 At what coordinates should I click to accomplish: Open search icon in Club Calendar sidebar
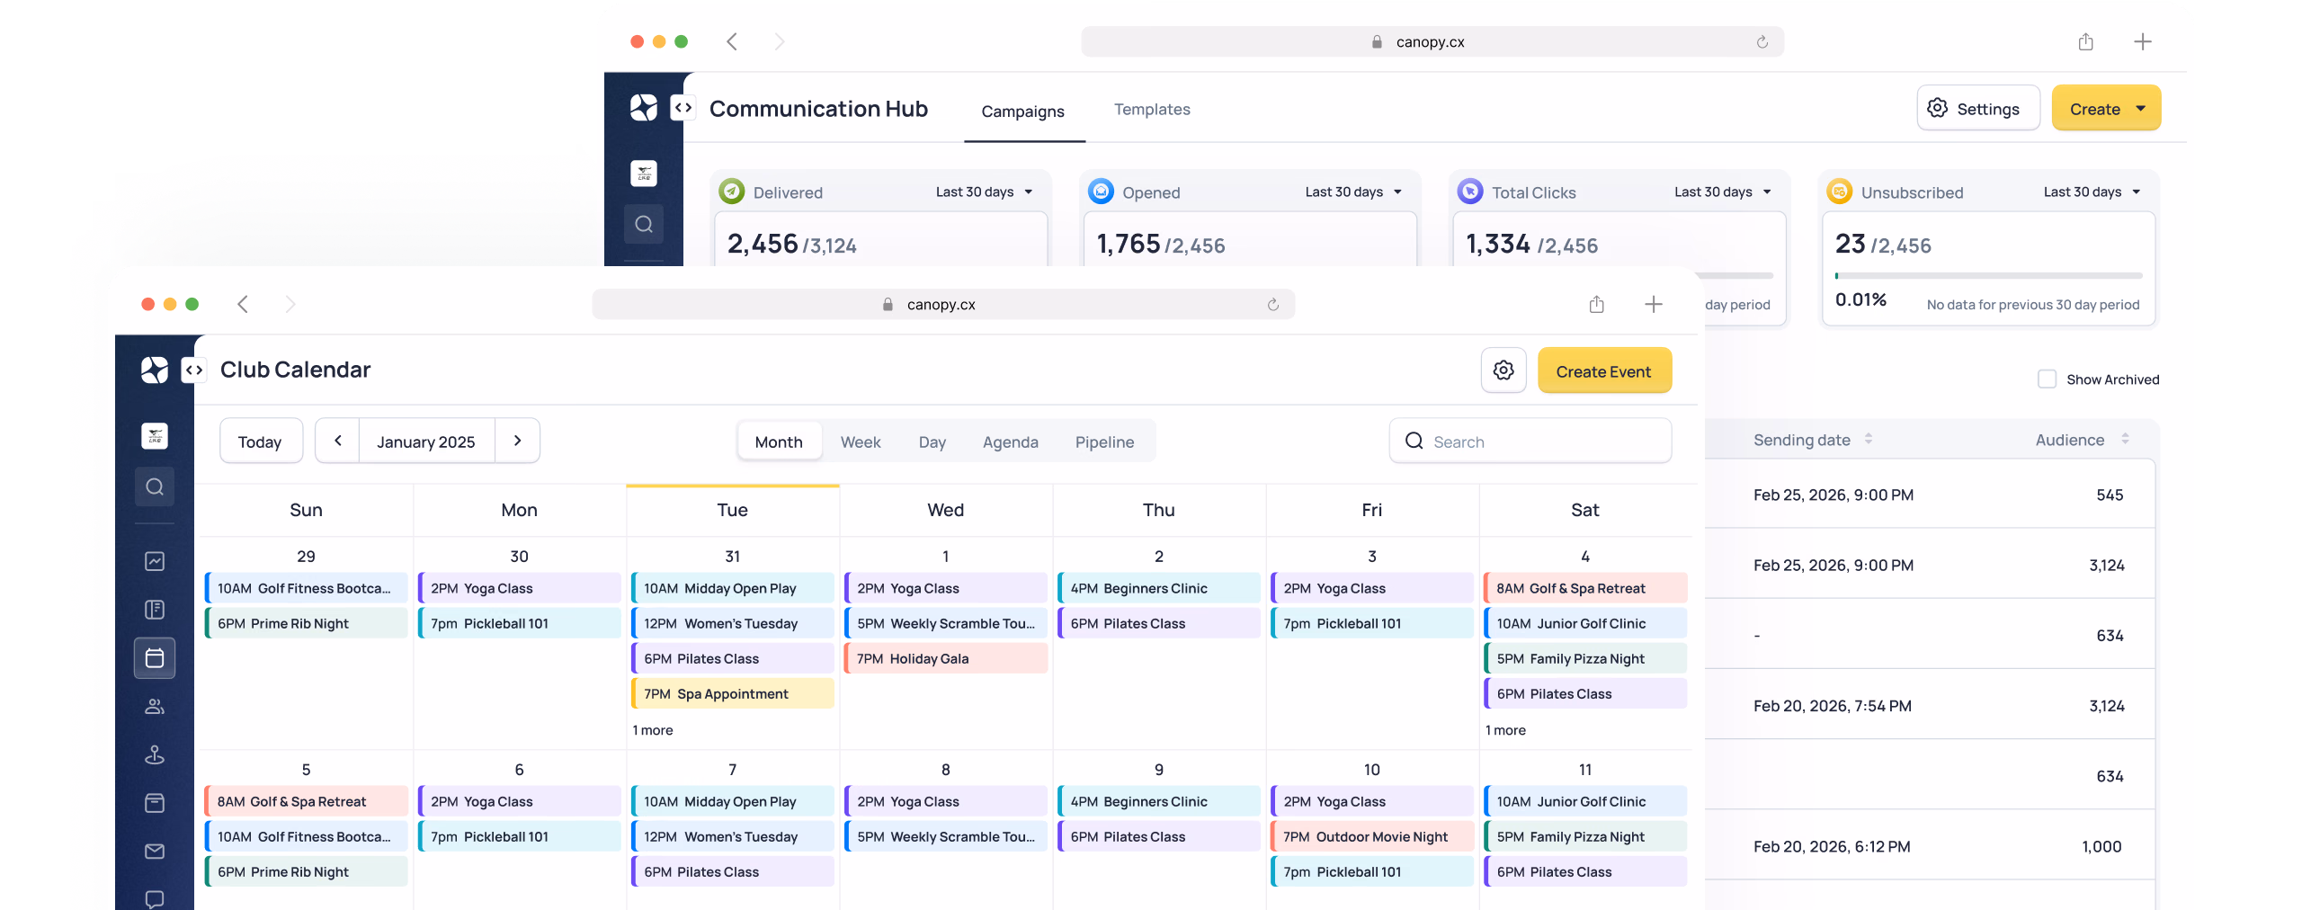tap(155, 486)
